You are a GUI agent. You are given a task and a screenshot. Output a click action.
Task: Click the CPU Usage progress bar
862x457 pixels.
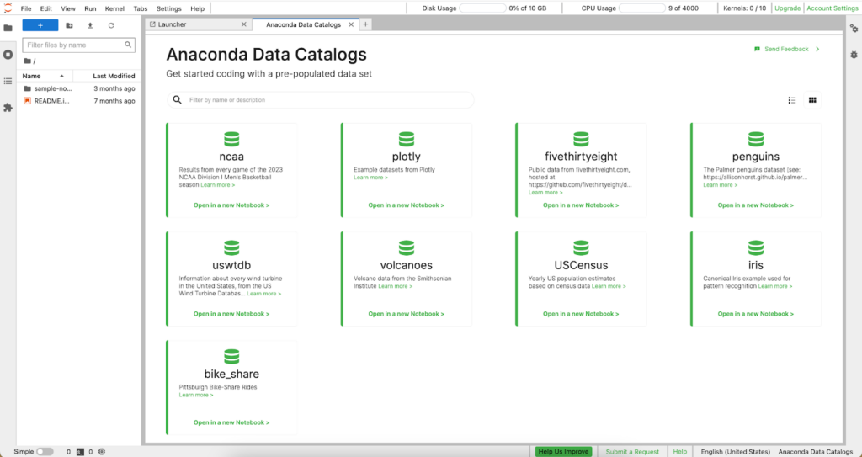[642, 8]
